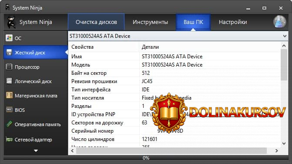Open the Настройки tab
The width and height of the screenshot is (292, 164).
(233, 22)
